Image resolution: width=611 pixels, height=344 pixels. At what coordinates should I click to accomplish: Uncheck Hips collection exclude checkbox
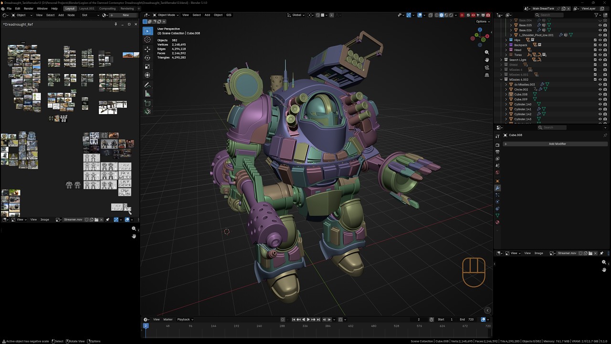[595, 40]
